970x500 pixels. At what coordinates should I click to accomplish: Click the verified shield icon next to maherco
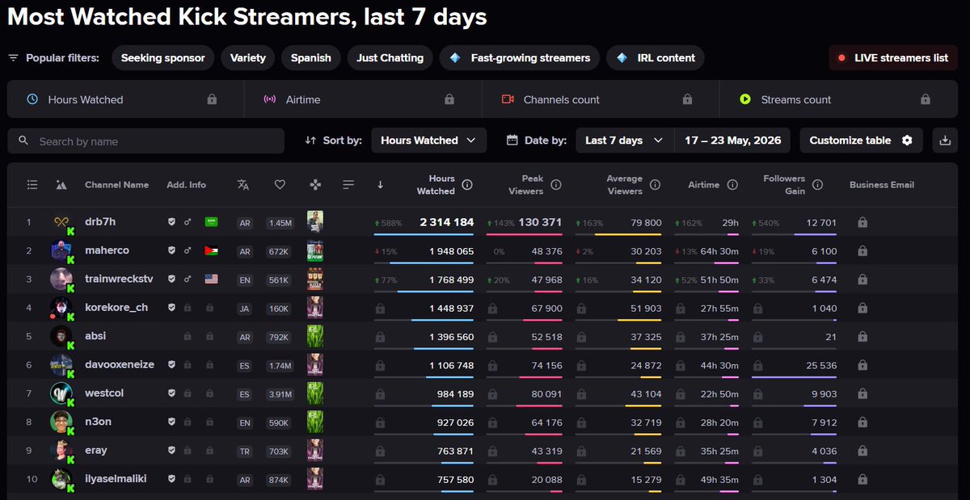pyautogui.click(x=171, y=251)
